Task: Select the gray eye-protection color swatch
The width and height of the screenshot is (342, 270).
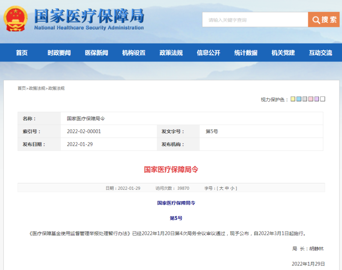Action: 305,99
